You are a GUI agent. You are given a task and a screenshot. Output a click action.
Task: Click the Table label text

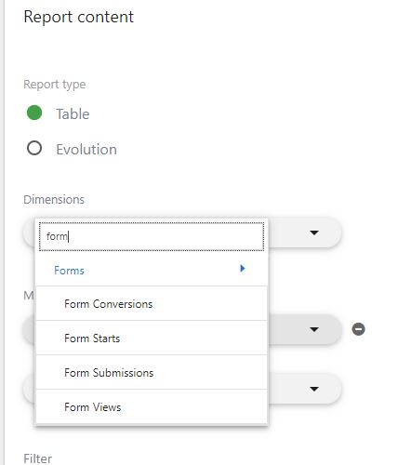pyautogui.click(x=73, y=113)
